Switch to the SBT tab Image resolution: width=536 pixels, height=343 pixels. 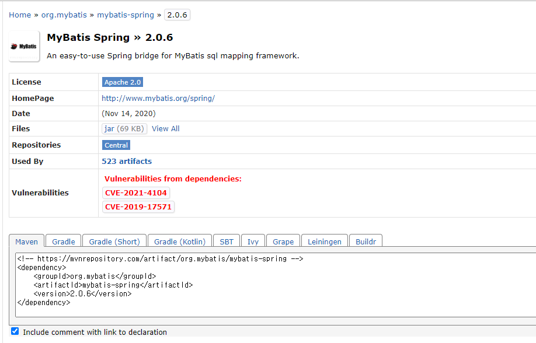pos(227,242)
